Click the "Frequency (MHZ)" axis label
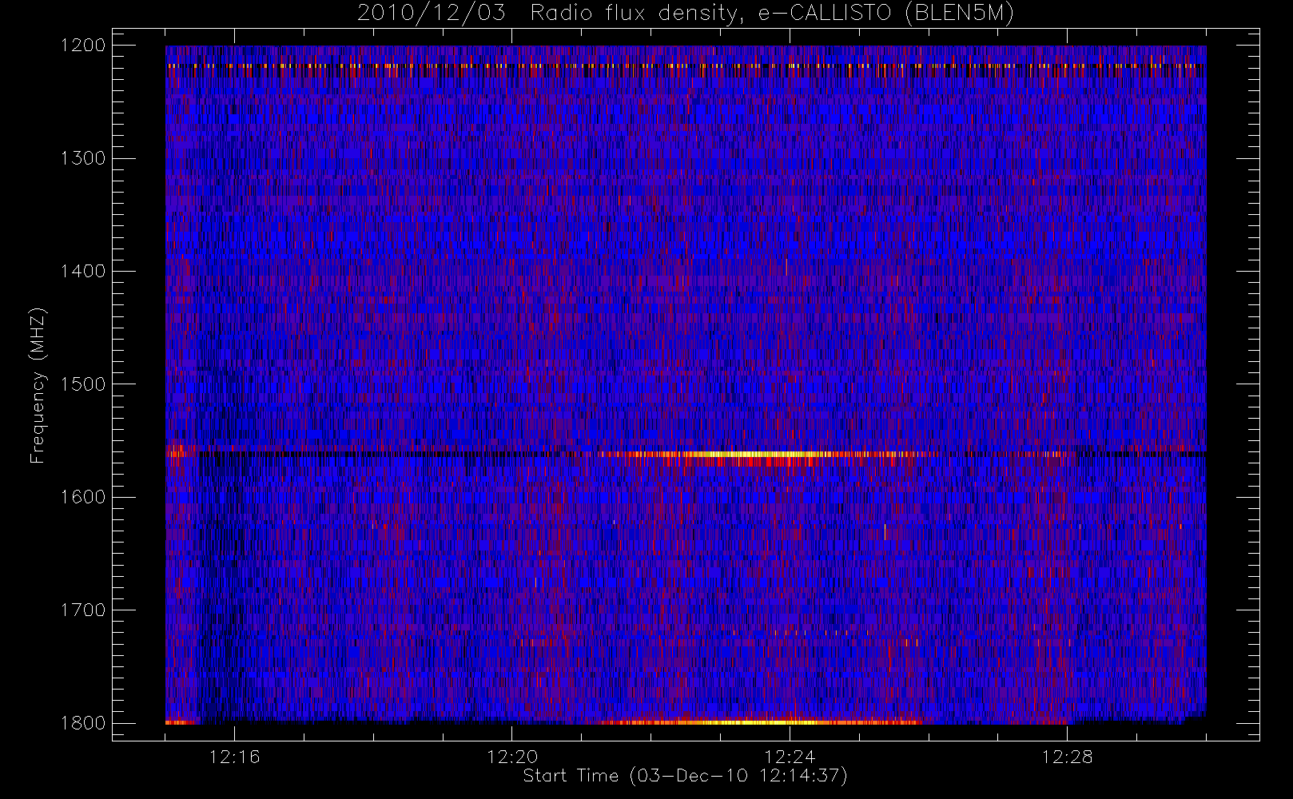The width and height of the screenshot is (1293, 799). pos(38,385)
